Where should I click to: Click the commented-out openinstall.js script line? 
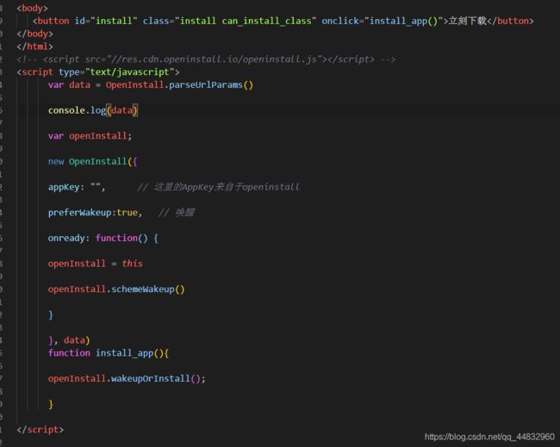(206, 59)
